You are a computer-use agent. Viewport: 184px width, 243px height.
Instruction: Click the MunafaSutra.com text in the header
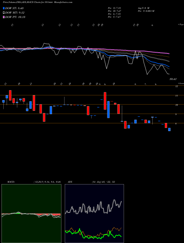coord(64,2)
